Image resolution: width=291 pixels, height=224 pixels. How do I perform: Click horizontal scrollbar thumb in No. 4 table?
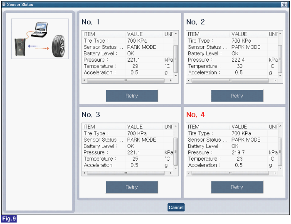click(230, 173)
